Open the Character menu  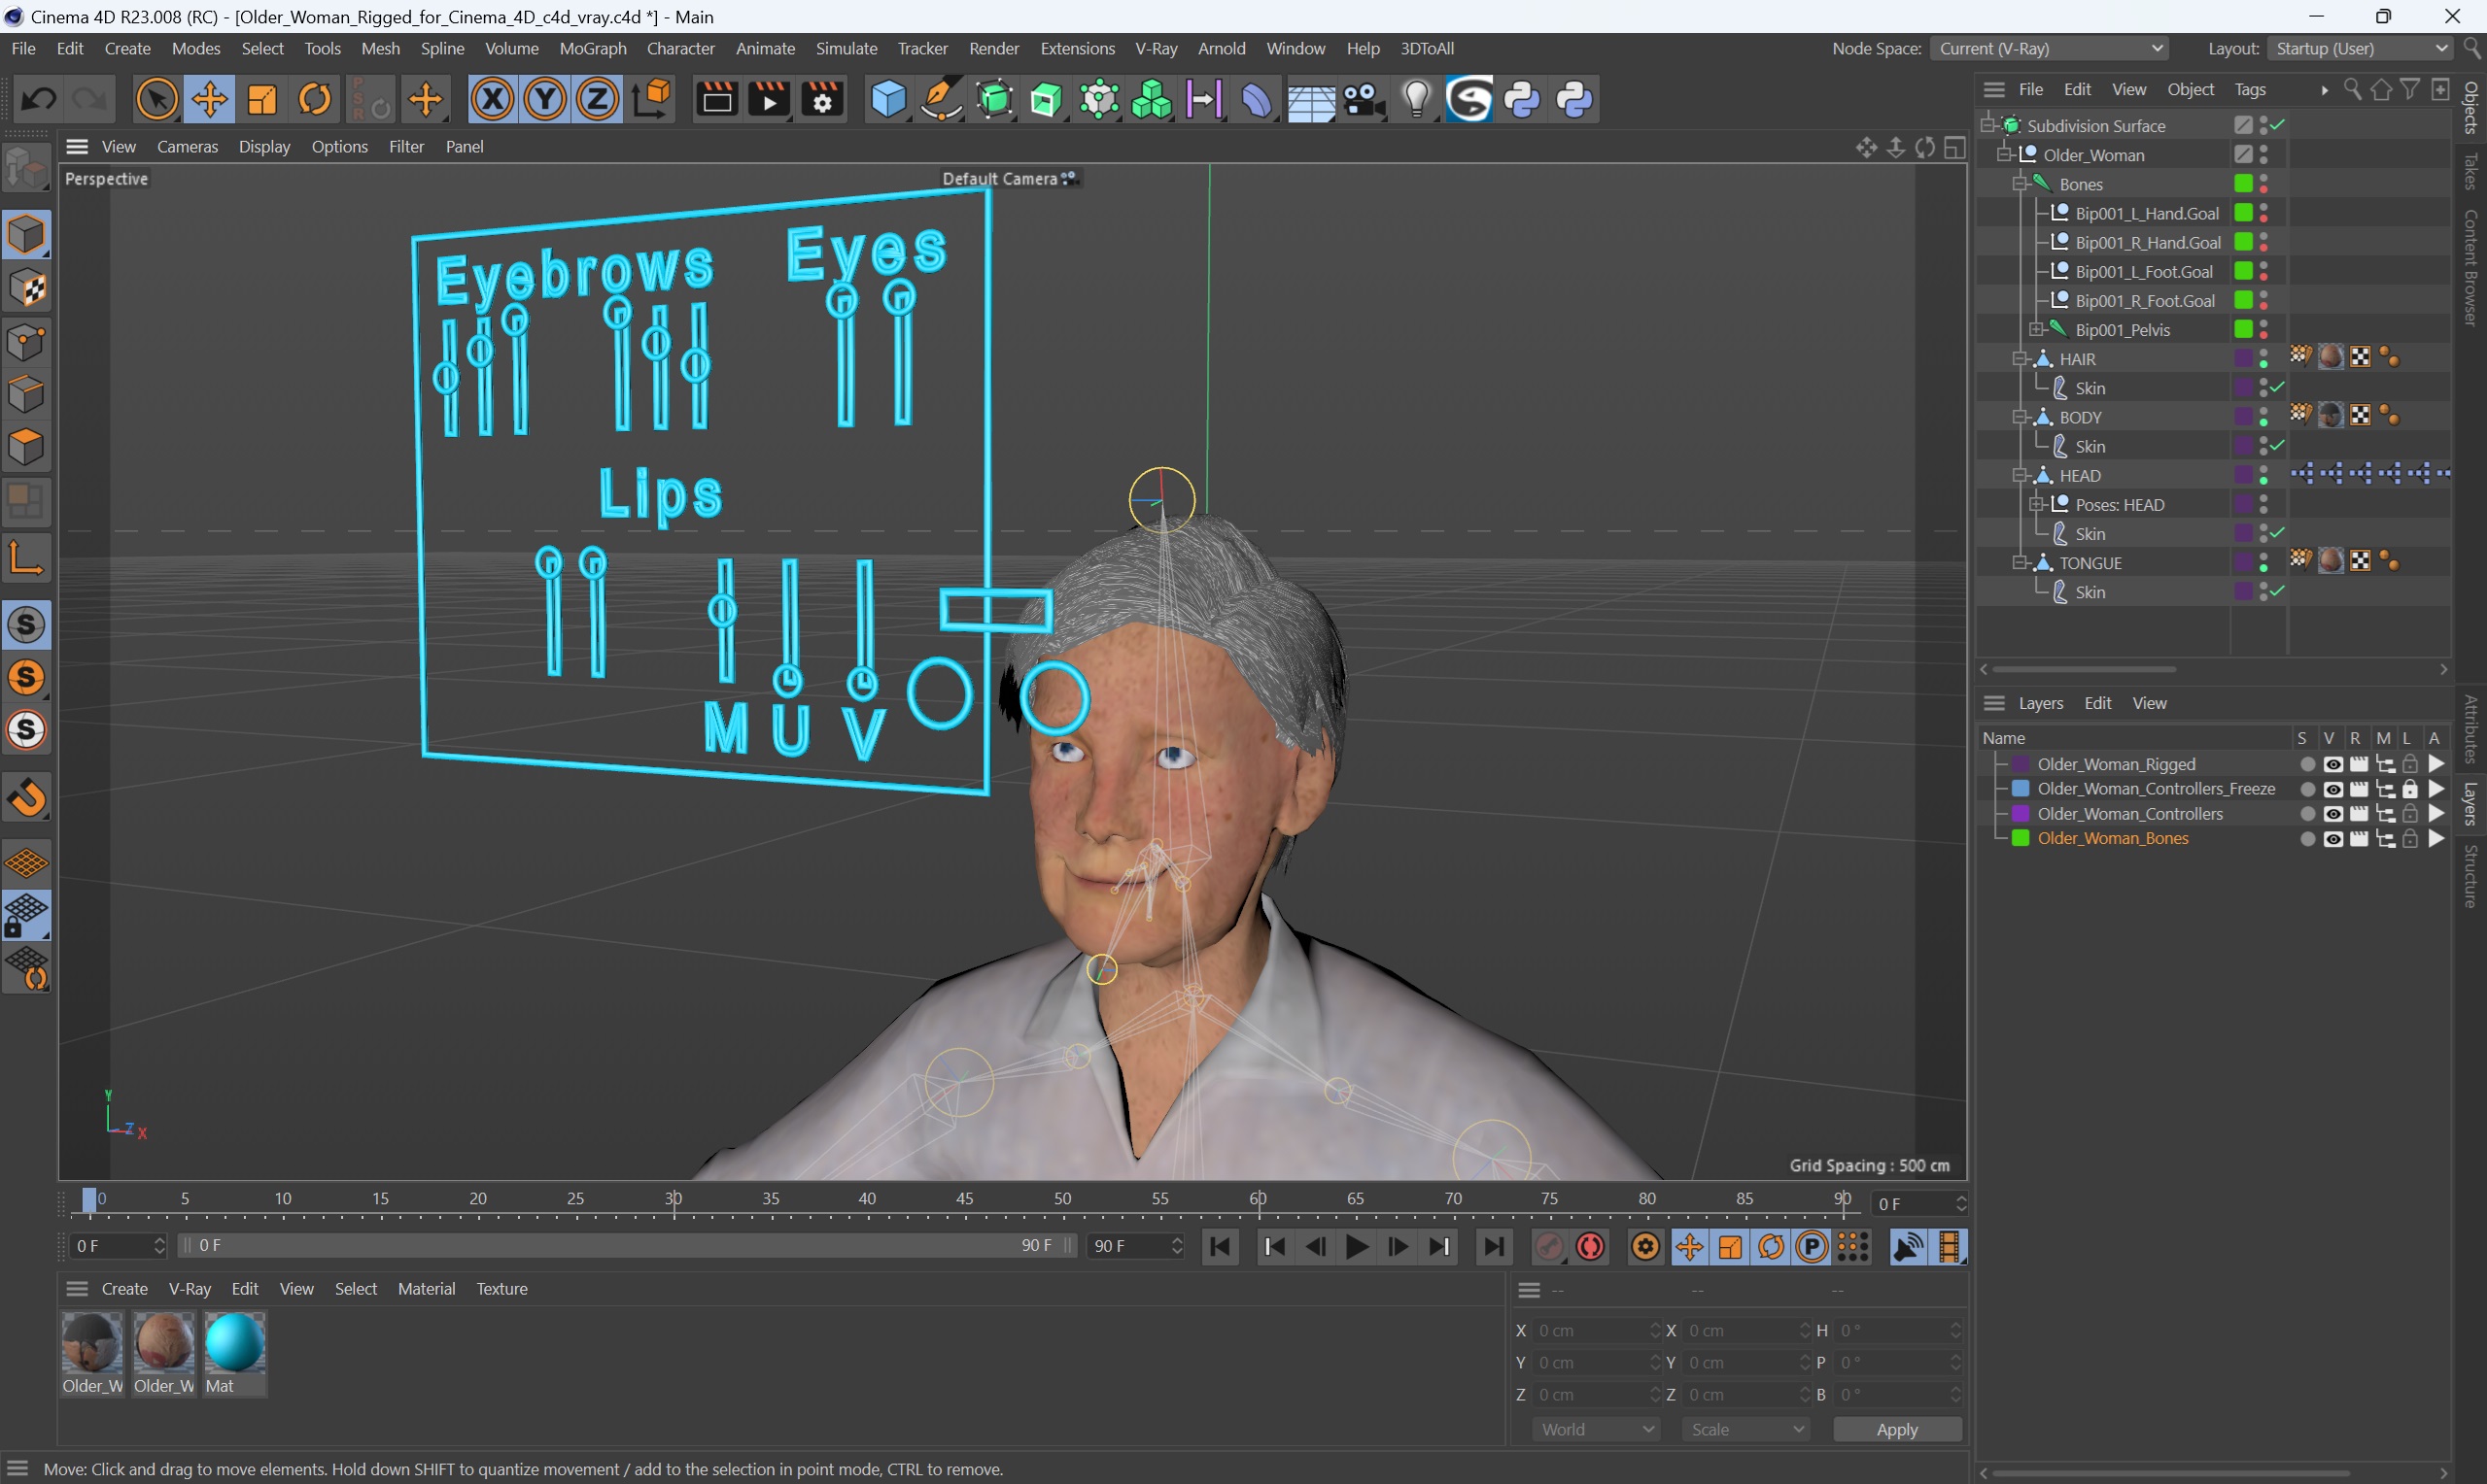(677, 48)
